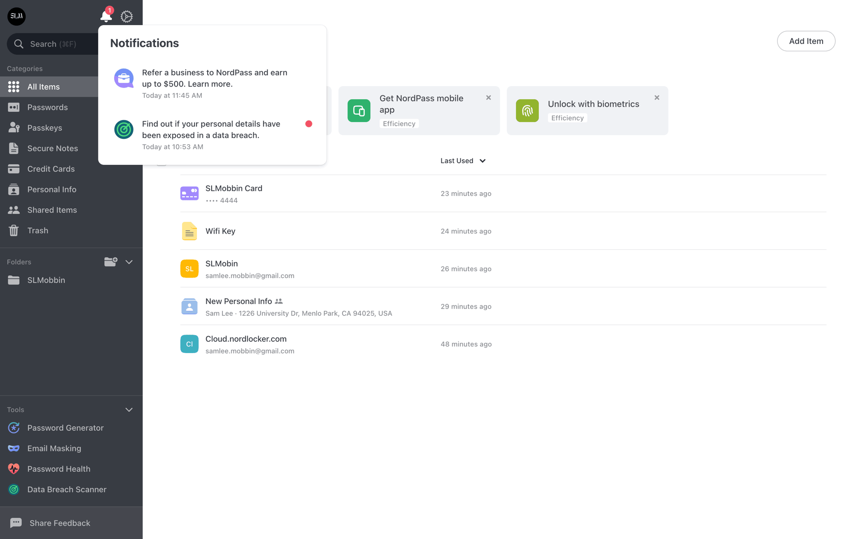Image resolution: width=863 pixels, height=539 pixels.
Task: Click the search magnifier icon
Action: (x=18, y=44)
